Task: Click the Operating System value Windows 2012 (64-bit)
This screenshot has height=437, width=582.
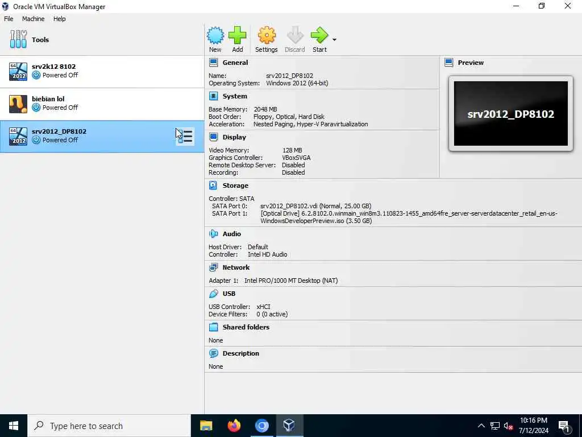Action: tap(297, 83)
